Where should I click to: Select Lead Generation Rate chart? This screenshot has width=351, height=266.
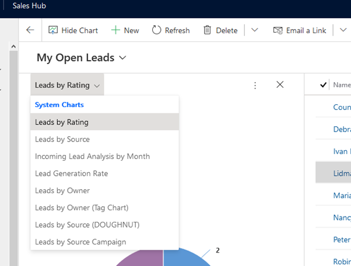coord(71,173)
